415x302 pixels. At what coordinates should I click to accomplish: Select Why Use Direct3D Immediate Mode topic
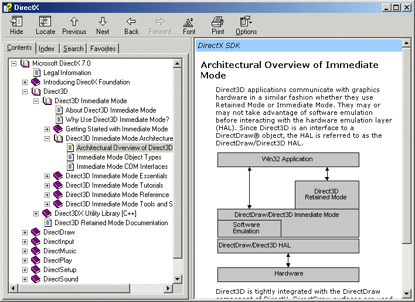click(117, 120)
